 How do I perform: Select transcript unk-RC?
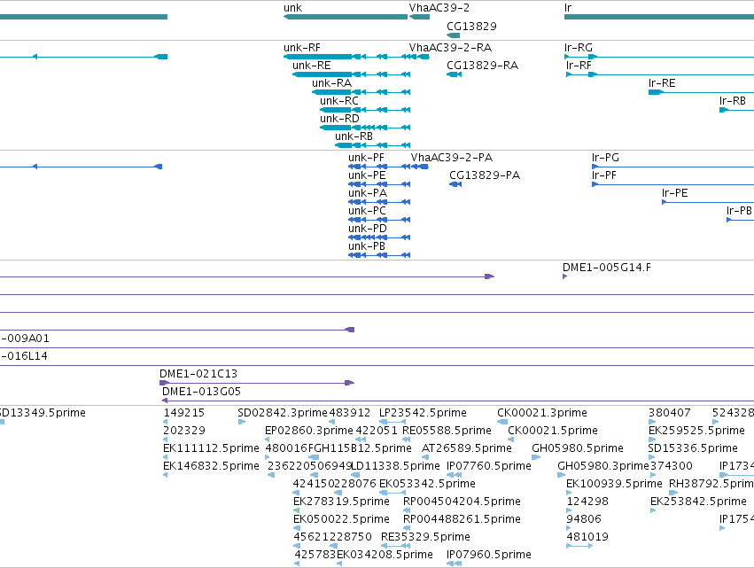tap(365, 110)
